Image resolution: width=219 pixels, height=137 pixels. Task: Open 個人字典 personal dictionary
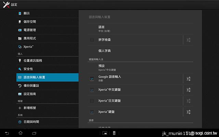pos(140,51)
